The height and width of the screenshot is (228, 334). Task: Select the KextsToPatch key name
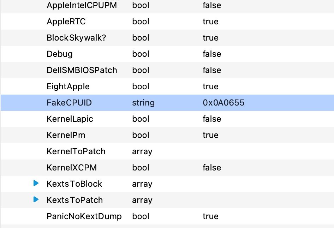(x=75, y=200)
